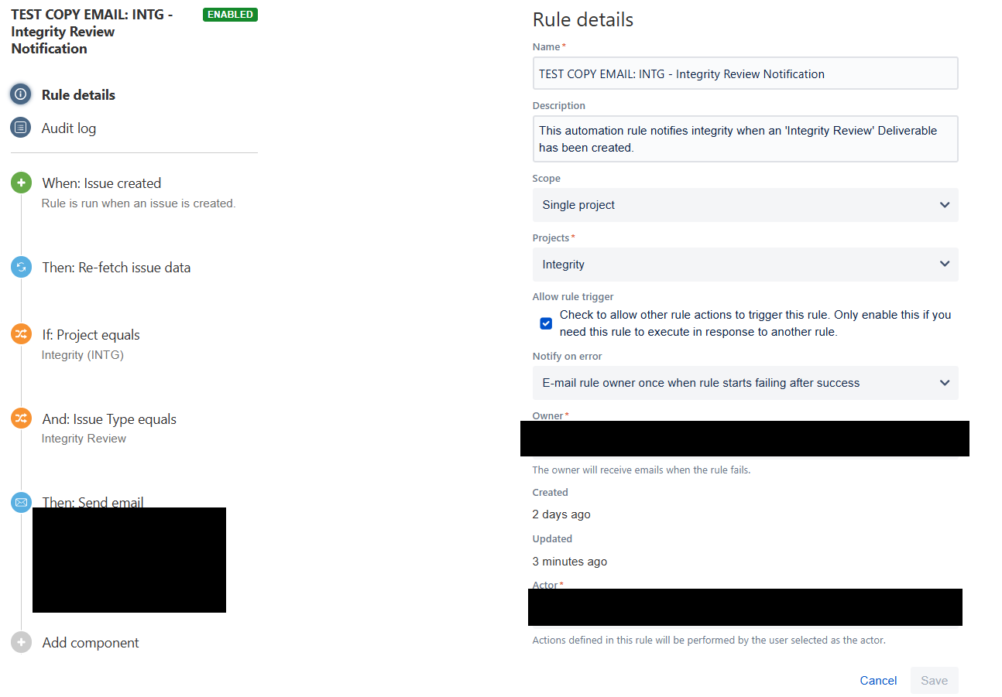Image resolution: width=1002 pixels, height=697 pixels.
Task: Open the Notify on error dropdown
Action: pyautogui.click(x=745, y=383)
